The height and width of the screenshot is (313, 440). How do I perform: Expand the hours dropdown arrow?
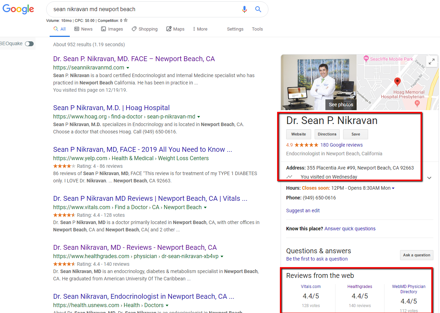(x=393, y=188)
